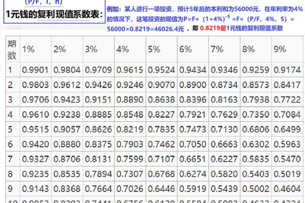Click the 0.4604 value in row 9
The height and width of the screenshot is (203, 305).
point(287,189)
